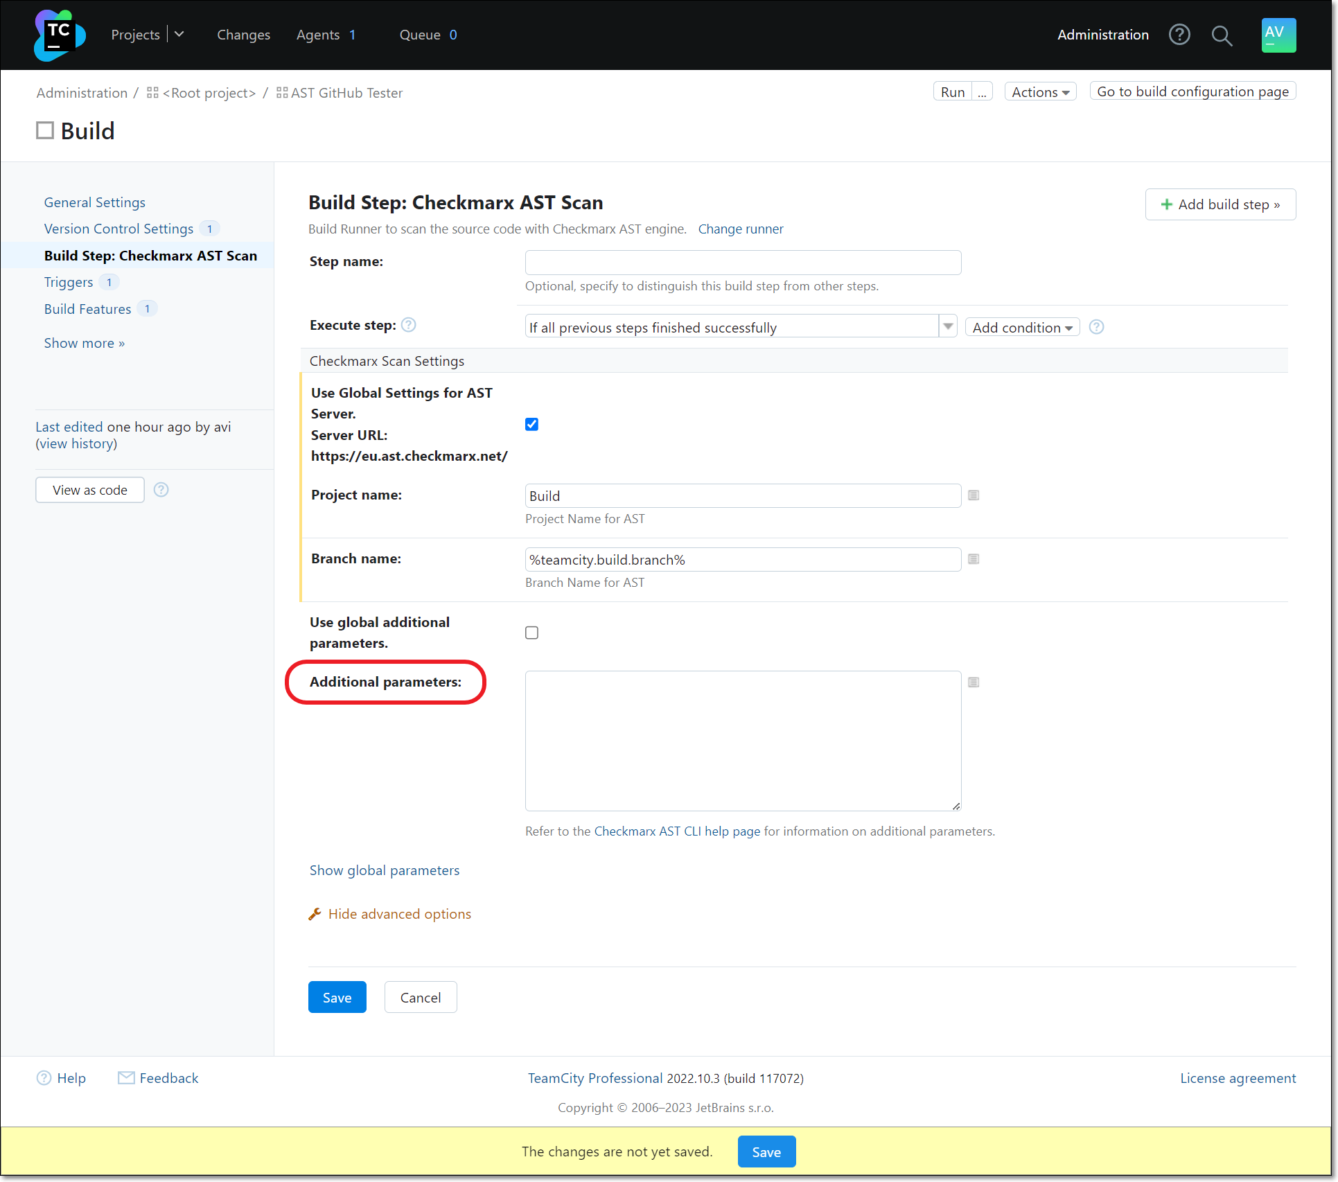Screen dimensions: 1338x1182
Task: Click AST GitHub Tester breadcrumb text
Action: click(346, 93)
